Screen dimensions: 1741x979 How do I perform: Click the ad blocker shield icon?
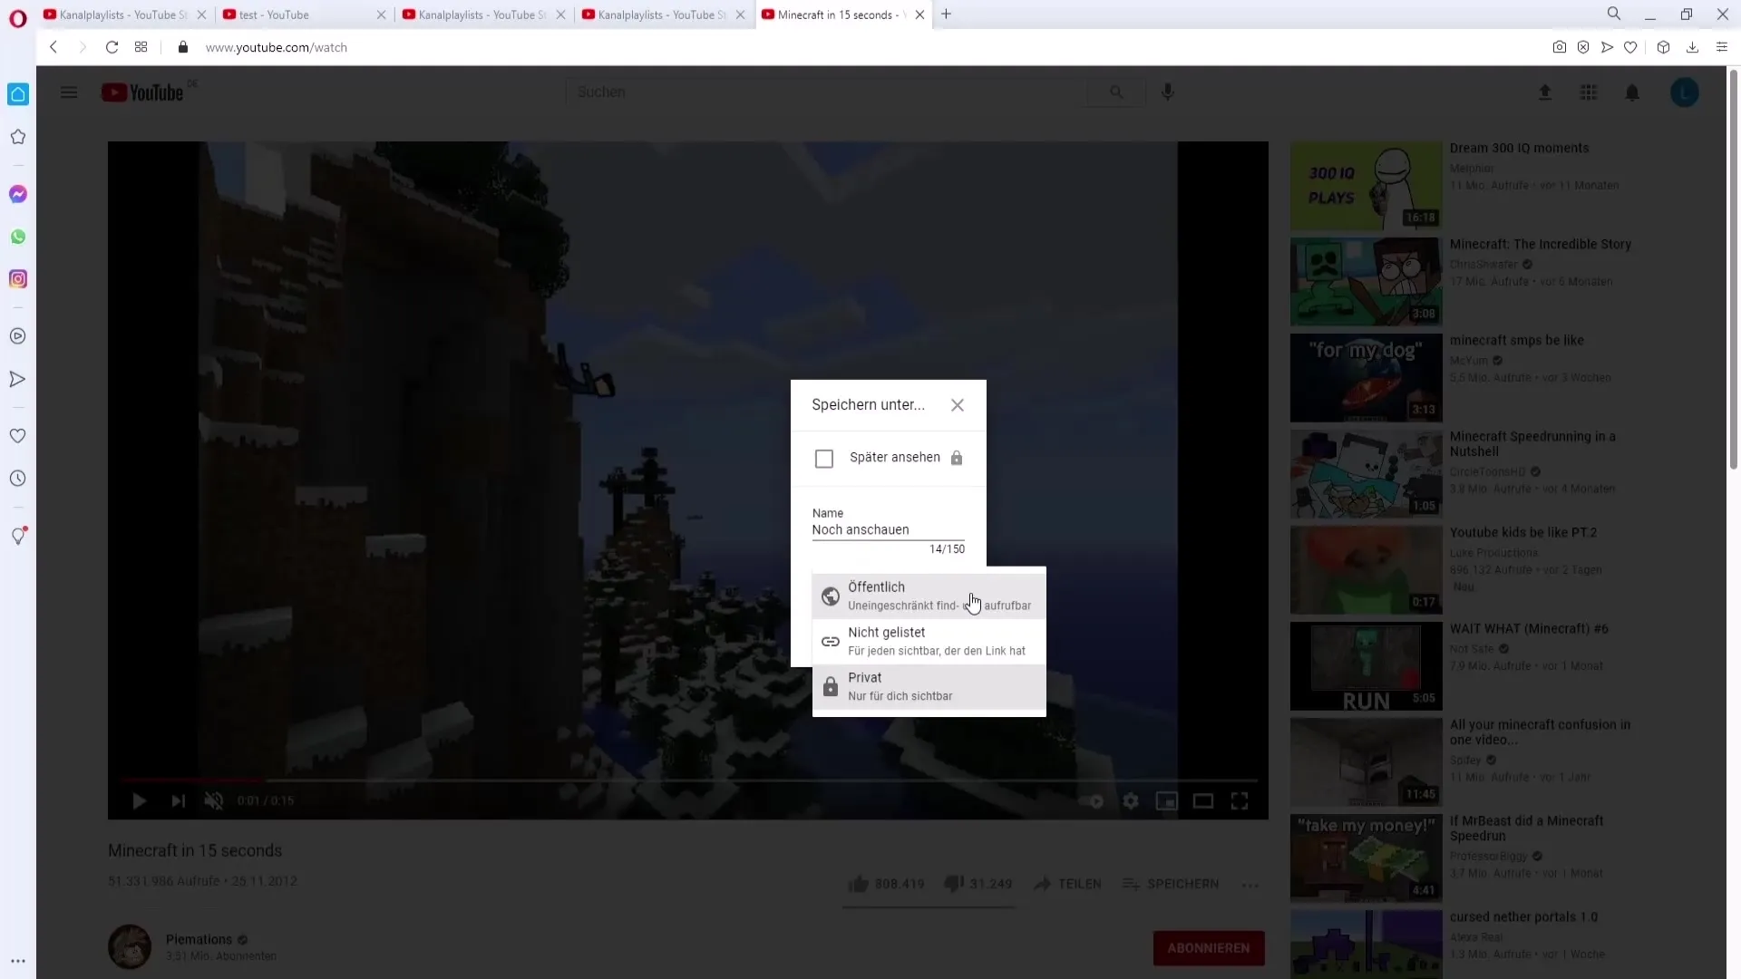pyautogui.click(x=1583, y=47)
